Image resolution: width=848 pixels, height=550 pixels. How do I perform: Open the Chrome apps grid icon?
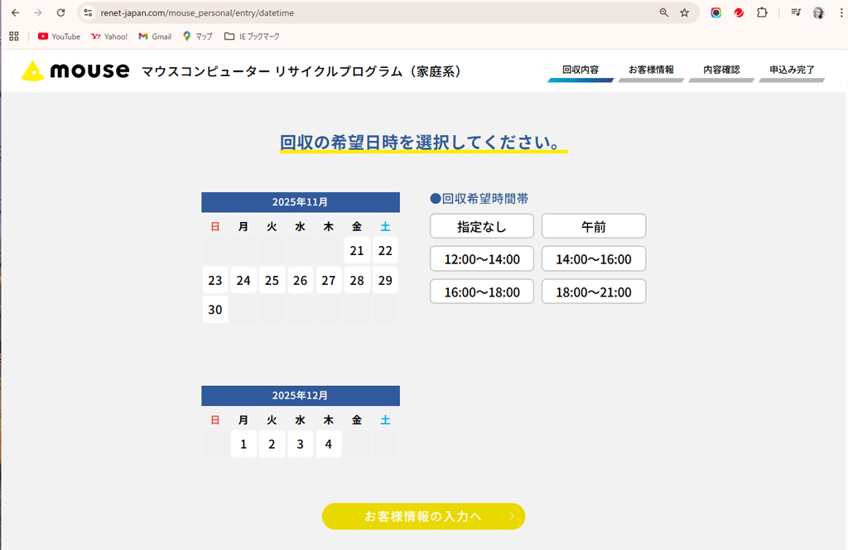pos(14,36)
